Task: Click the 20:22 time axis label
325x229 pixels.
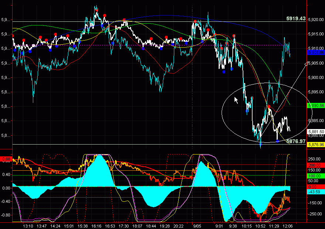Action: tap(178, 226)
